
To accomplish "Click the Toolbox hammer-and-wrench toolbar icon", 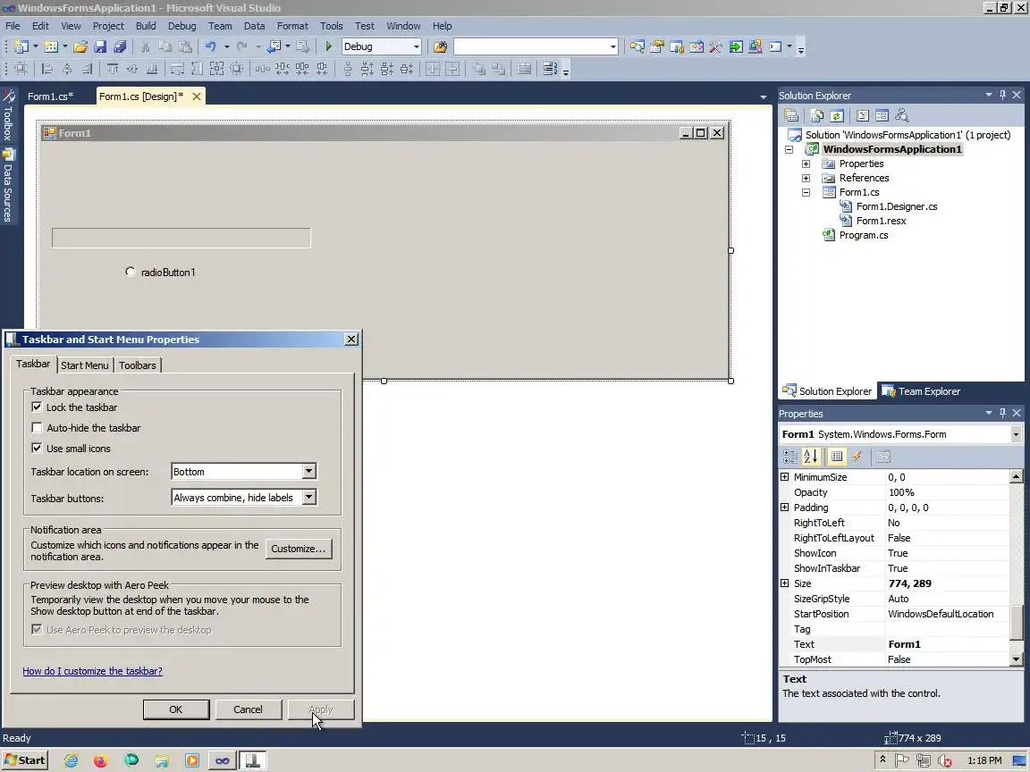I will (716, 46).
